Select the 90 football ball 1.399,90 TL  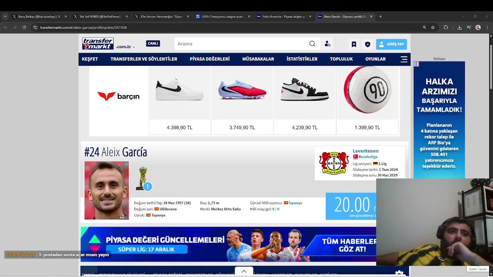click(x=367, y=100)
